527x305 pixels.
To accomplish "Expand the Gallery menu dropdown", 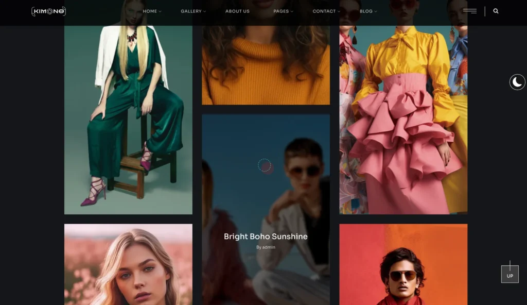I will coord(193,11).
